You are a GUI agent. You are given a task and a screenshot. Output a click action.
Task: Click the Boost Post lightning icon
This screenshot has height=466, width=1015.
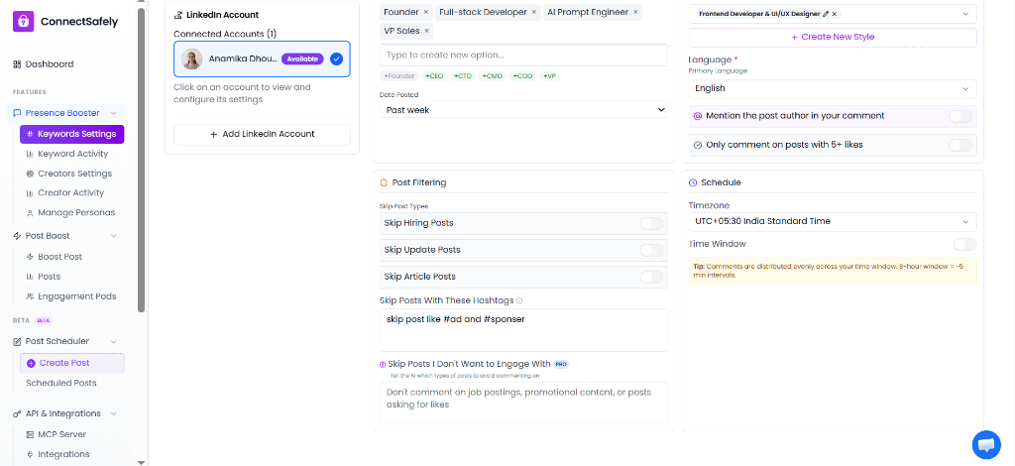30,257
